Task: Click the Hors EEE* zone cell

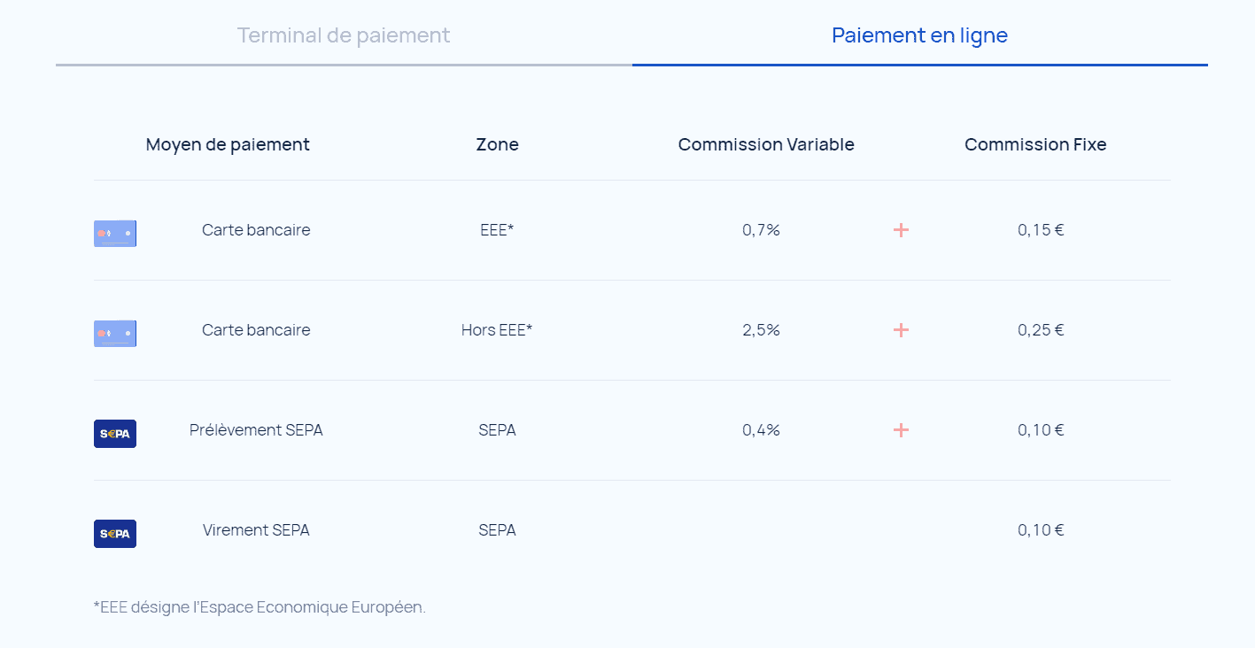Action: point(497,330)
